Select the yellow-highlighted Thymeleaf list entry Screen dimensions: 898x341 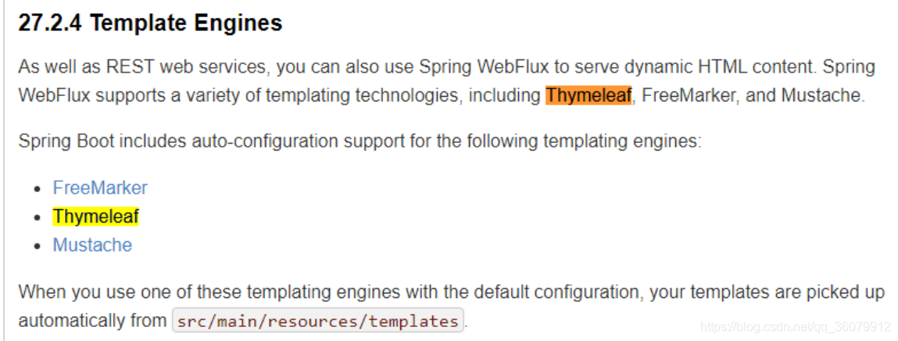click(95, 216)
